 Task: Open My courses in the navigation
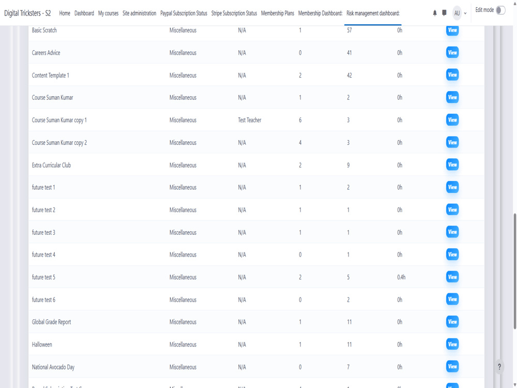(x=108, y=13)
